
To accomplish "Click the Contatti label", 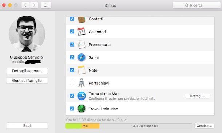I will pyautogui.click(x=96, y=19).
